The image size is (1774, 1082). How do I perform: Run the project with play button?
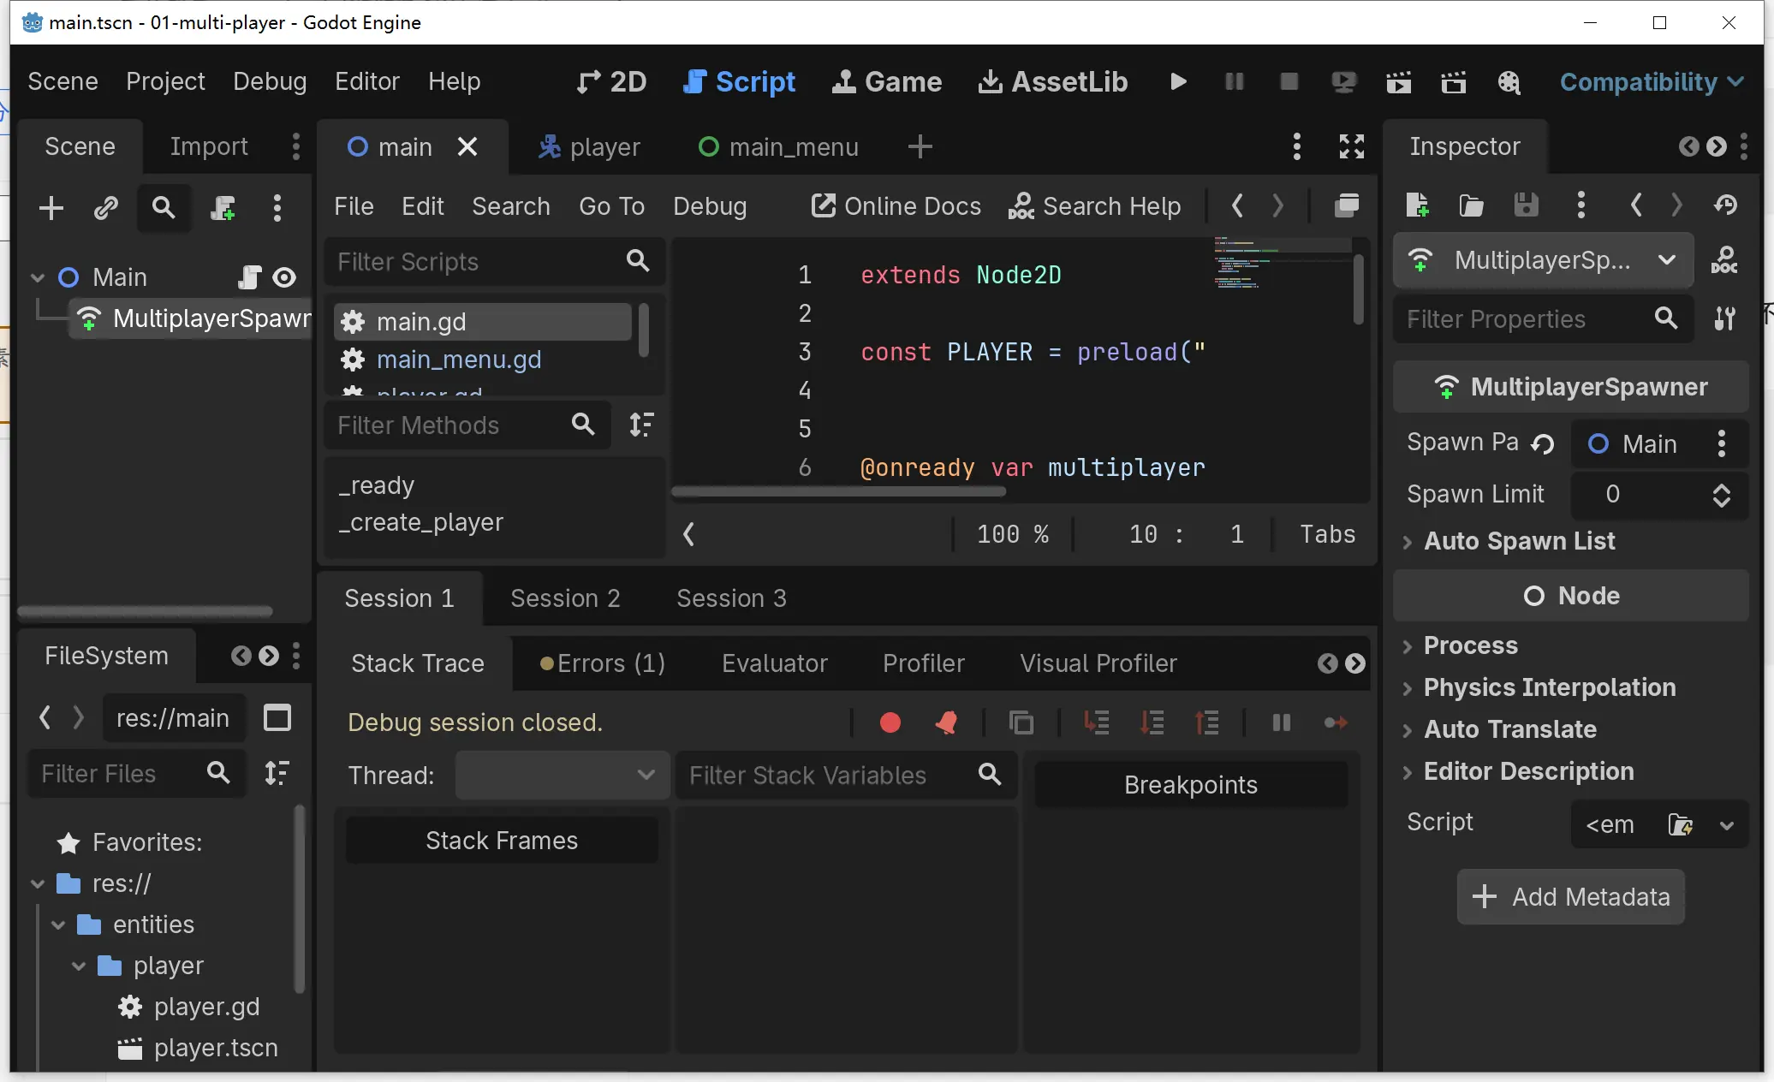(1178, 81)
